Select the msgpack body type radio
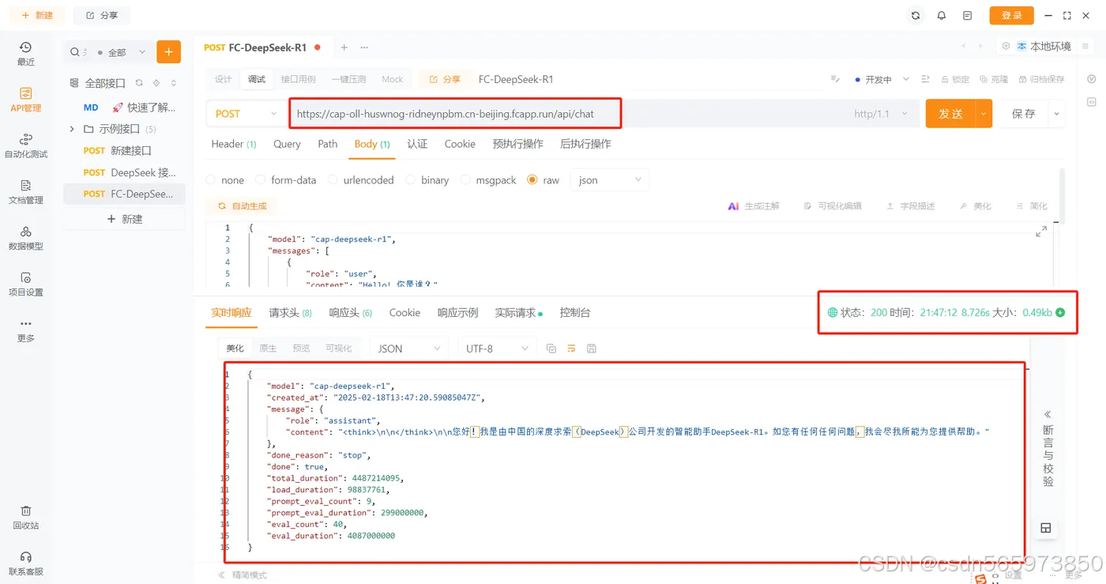This screenshot has height=584, width=1106. click(x=465, y=180)
